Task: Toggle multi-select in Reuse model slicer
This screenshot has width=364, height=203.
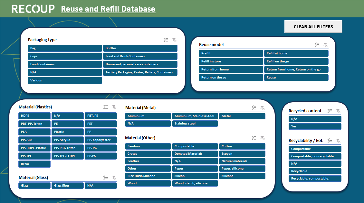Action: 317,45
